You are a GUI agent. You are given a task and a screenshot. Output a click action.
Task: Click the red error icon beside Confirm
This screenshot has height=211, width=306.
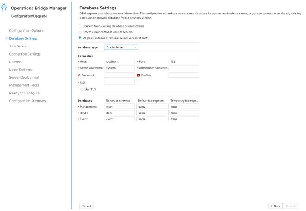pos(139,75)
